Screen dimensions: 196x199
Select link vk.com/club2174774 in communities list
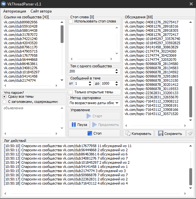[20, 80]
